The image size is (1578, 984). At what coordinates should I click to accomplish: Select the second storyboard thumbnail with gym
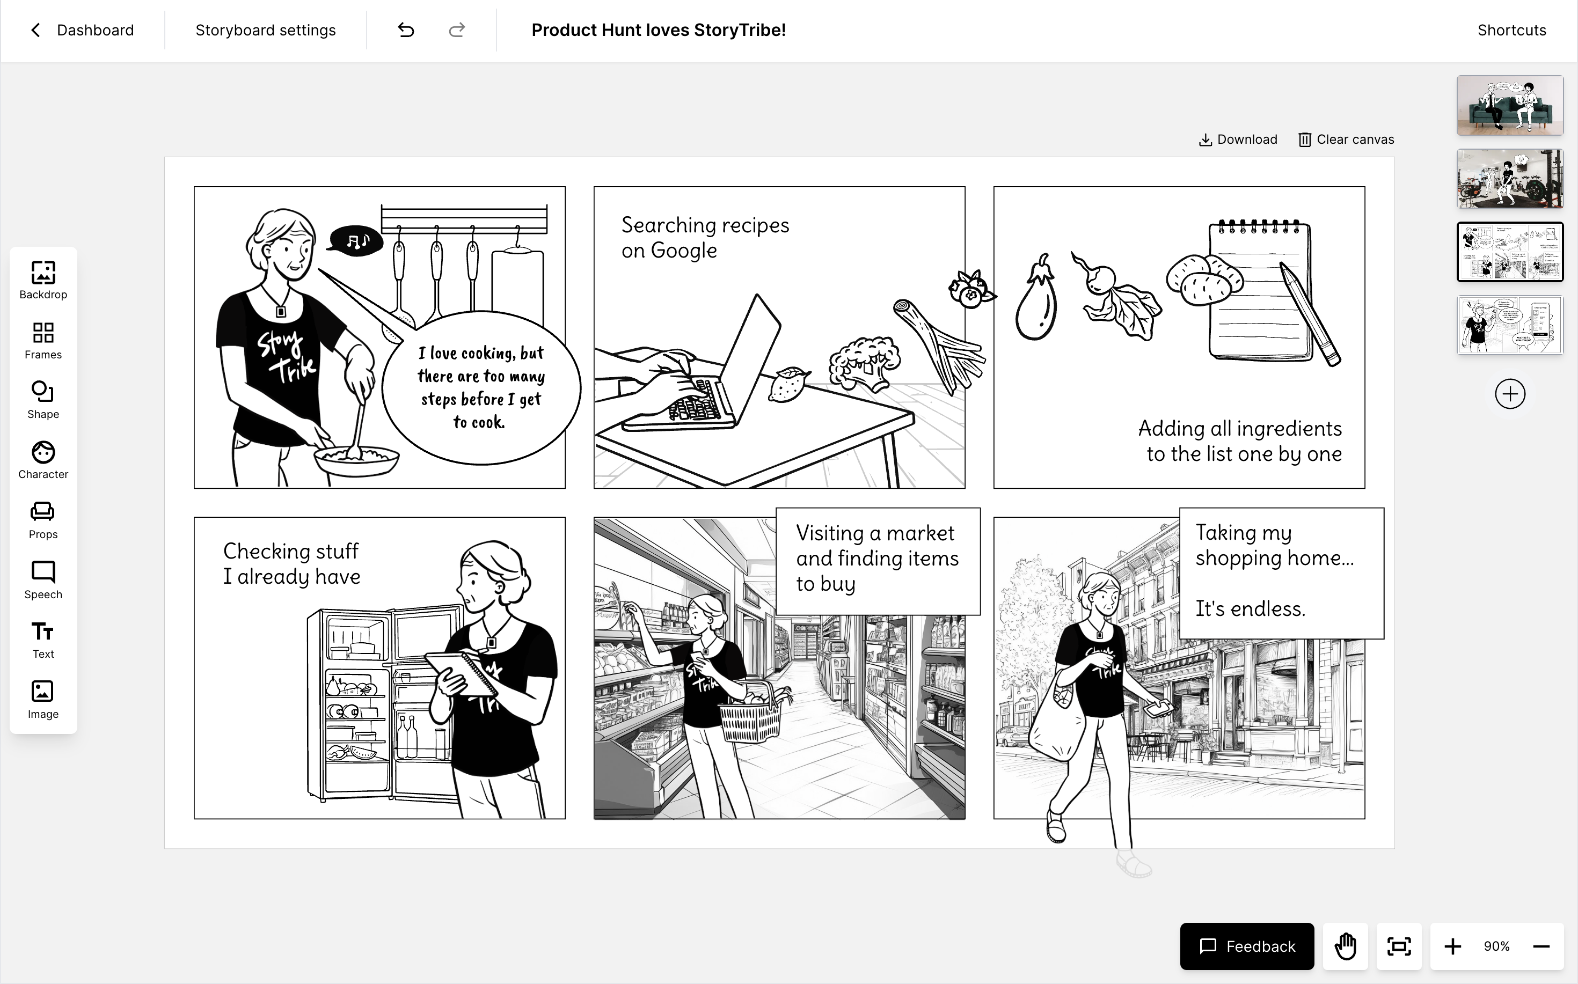[1510, 178]
